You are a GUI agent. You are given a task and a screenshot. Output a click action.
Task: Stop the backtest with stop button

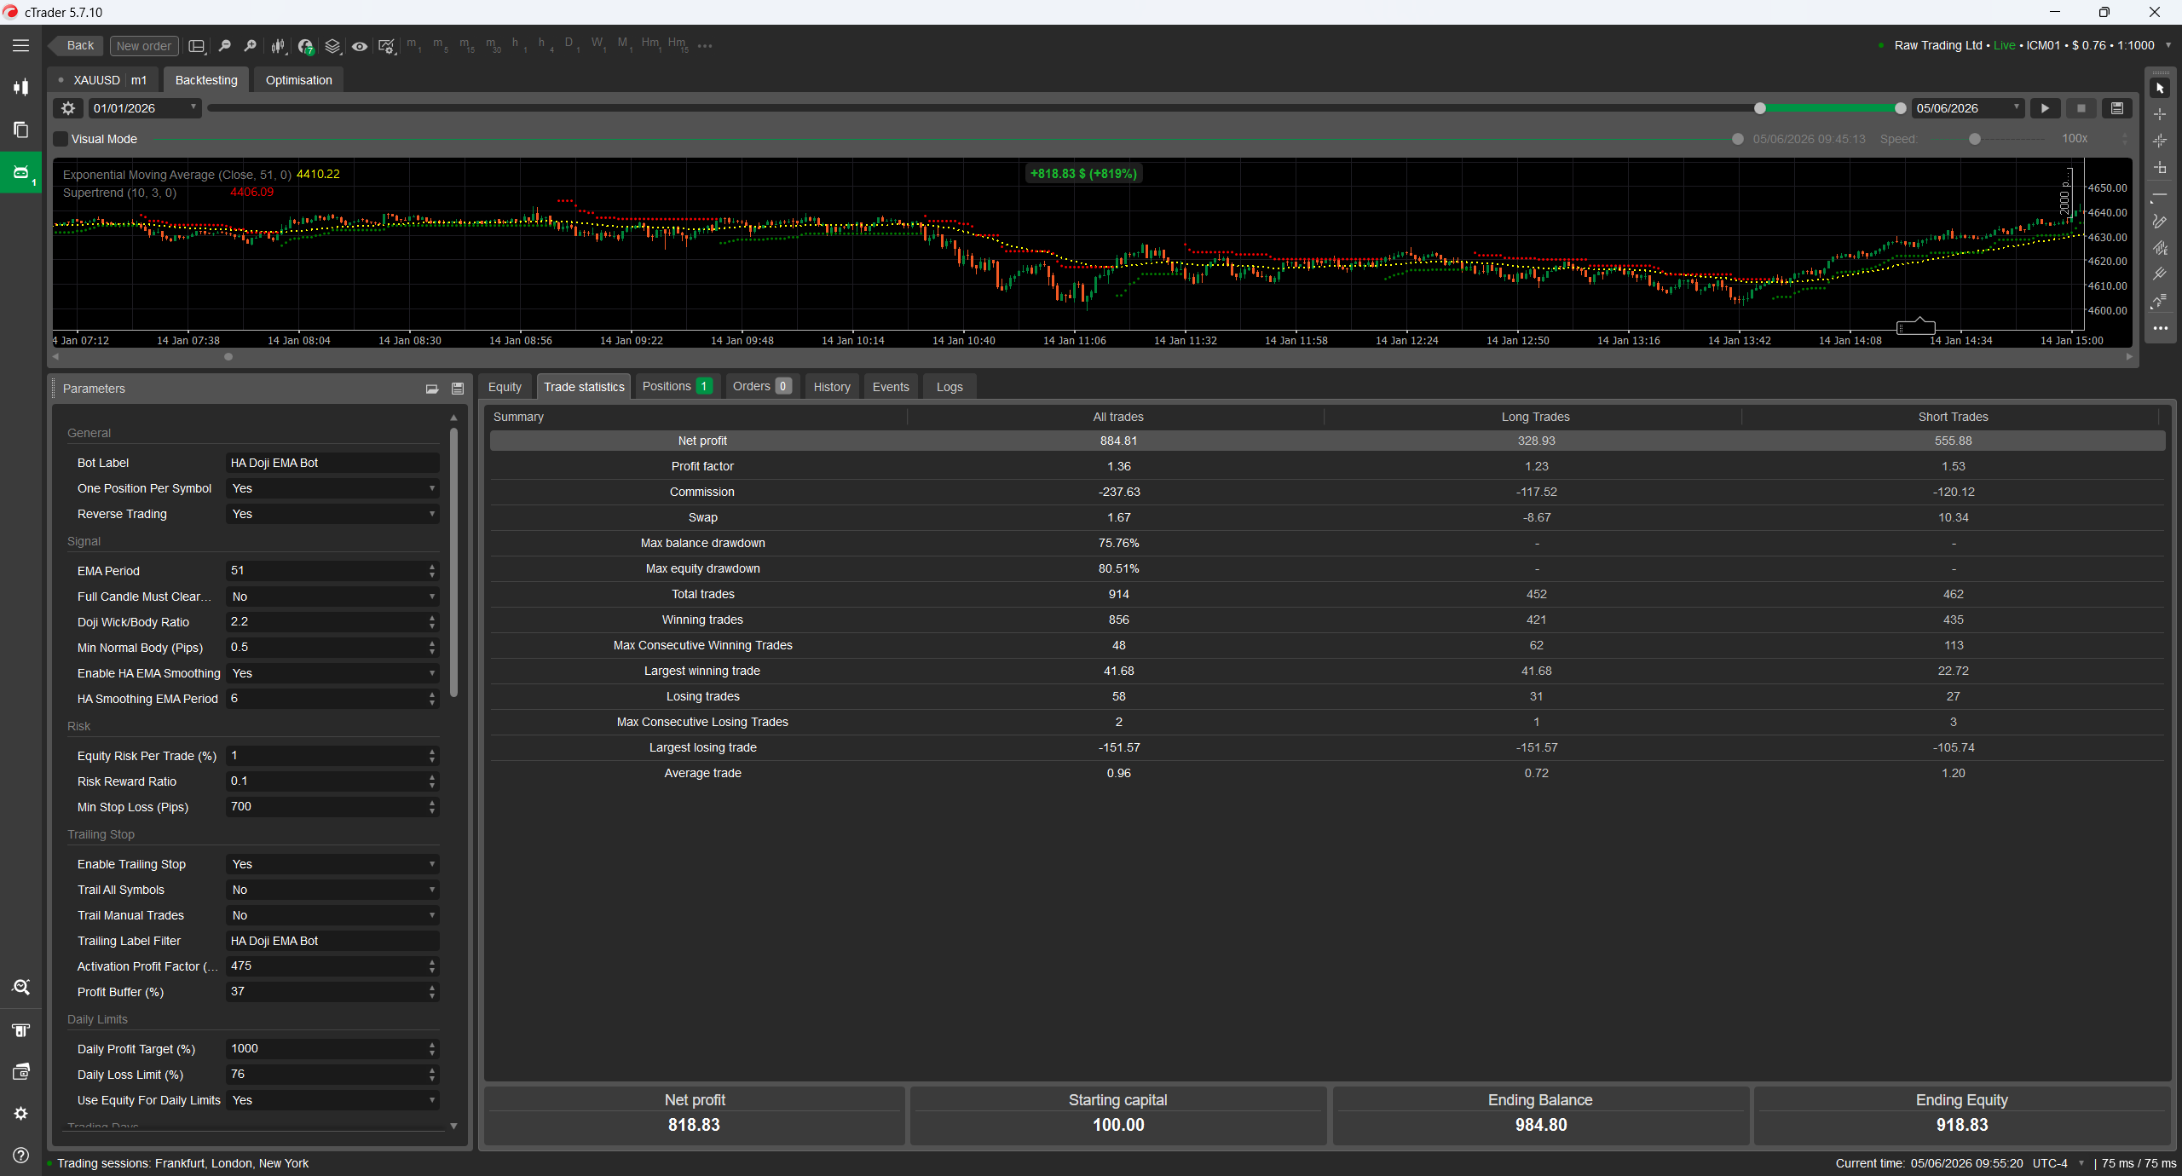pos(2081,108)
